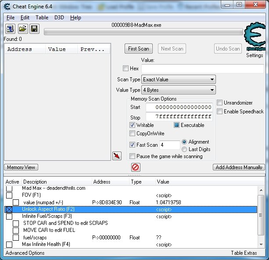Activate Infinite Fuel/Scraps (F3) checkbox
This screenshot has height=260, width=269.
(x=9, y=217)
